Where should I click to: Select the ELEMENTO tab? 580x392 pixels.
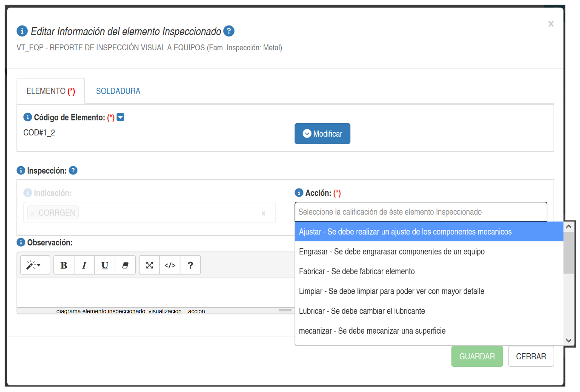pos(51,91)
